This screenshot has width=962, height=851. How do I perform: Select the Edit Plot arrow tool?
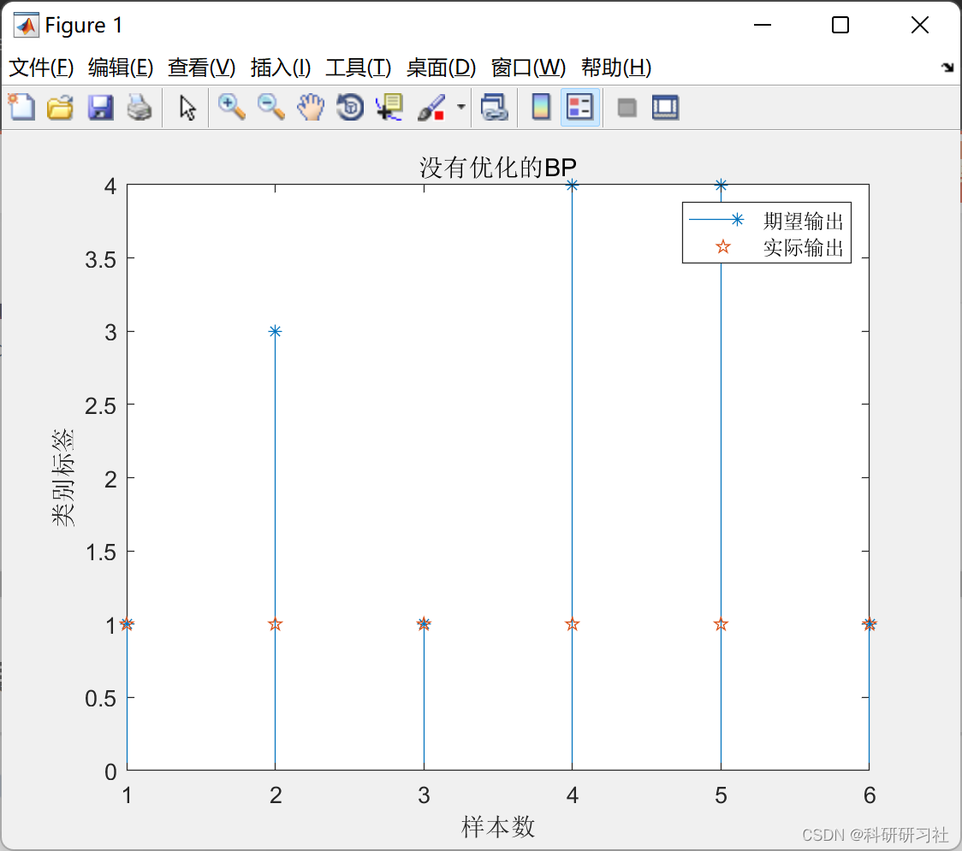coord(187,107)
